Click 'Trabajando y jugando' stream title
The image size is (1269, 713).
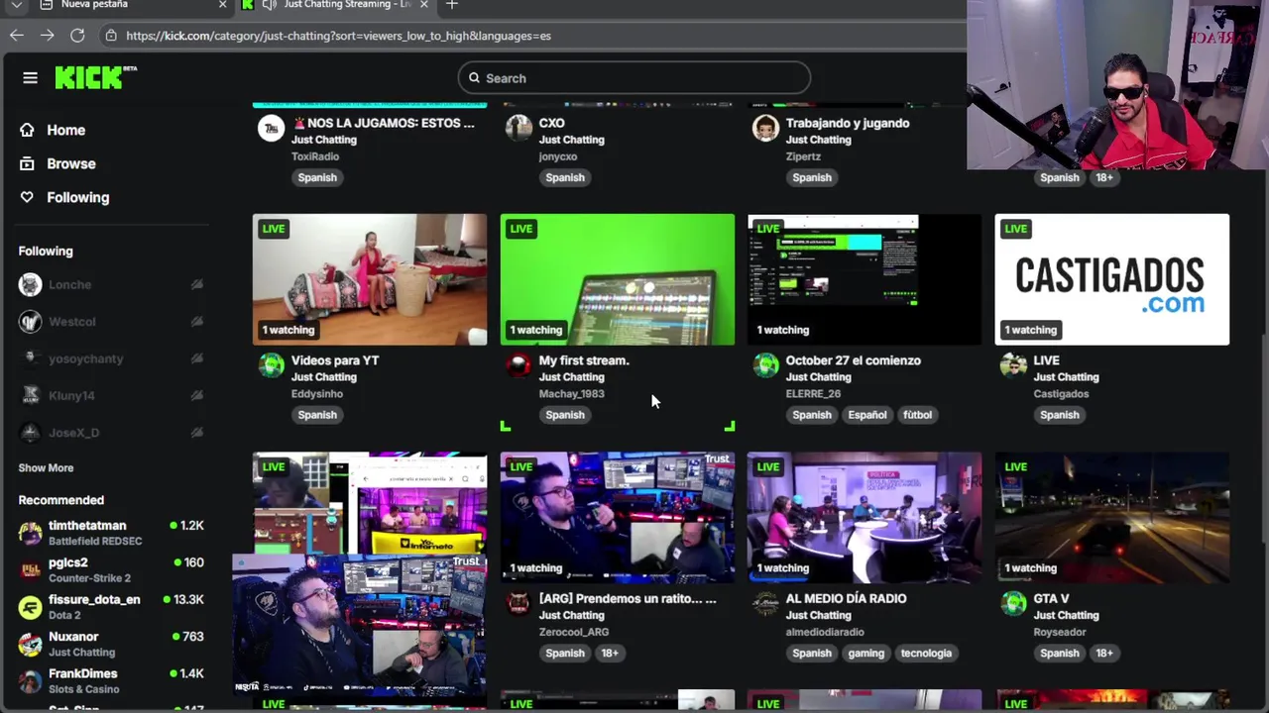tap(848, 123)
